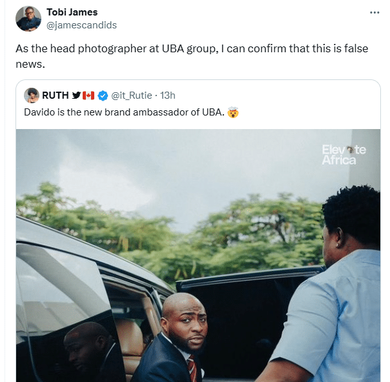Click the black bird emoji beside RUTH
Image resolution: width=390 pixels, height=382 pixels.
(x=76, y=95)
